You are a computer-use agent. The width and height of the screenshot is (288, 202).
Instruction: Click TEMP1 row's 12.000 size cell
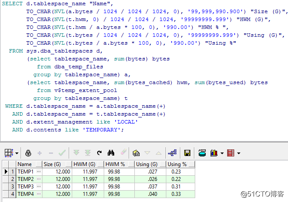(57, 172)
